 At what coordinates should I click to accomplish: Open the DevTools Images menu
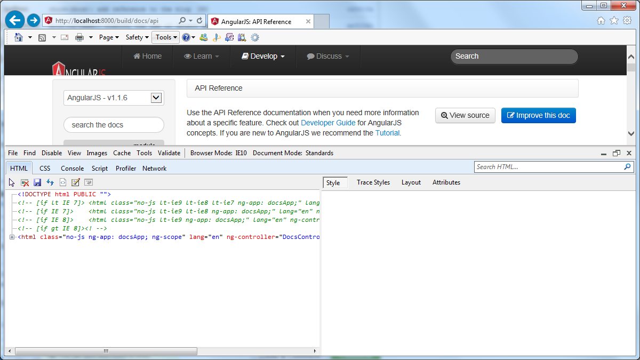(97, 153)
